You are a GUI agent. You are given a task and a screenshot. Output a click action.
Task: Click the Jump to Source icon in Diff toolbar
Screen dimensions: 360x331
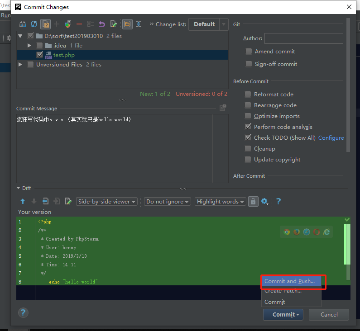point(68,201)
